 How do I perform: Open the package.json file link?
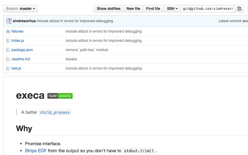pyautogui.click(x=22, y=50)
